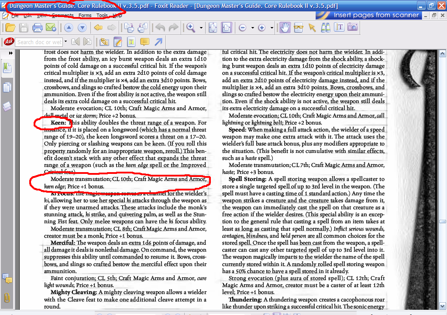Click the Foxit document icon beside File menu
Viewport: 447px width, 315px height.
5,15
